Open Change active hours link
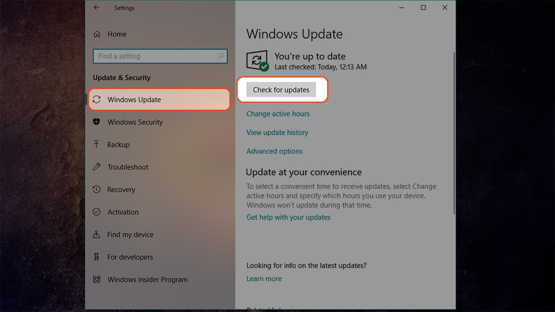This screenshot has width=555, height=312. [278, 114]
